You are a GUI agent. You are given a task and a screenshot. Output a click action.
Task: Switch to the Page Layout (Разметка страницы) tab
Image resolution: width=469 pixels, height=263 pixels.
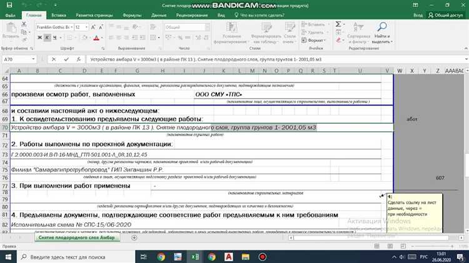point(94,15)
